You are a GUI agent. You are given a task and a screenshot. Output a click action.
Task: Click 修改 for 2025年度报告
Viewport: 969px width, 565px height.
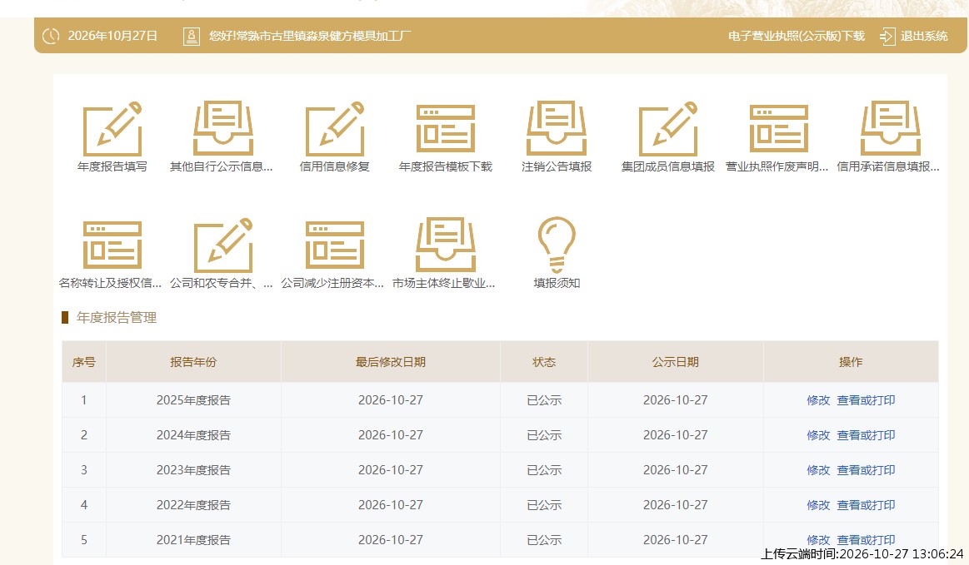pos(818,400)
